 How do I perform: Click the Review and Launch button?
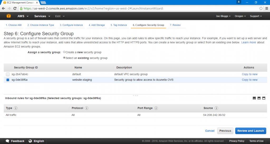coord(250,131)
